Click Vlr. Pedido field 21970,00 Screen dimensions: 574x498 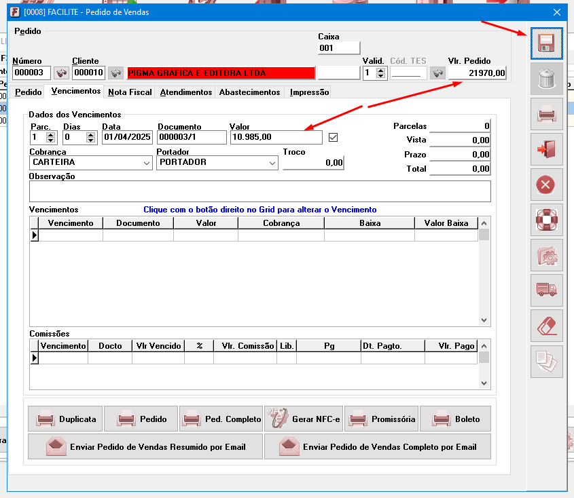pyautogui.click(x=478, y=73)
